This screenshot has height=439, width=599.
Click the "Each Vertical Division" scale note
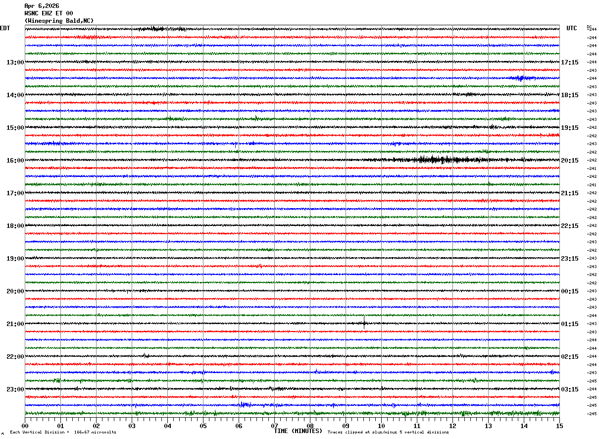point(63,433)
